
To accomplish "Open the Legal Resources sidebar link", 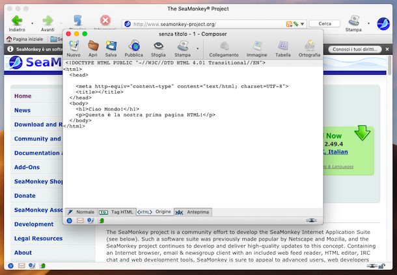I will 38,239.
